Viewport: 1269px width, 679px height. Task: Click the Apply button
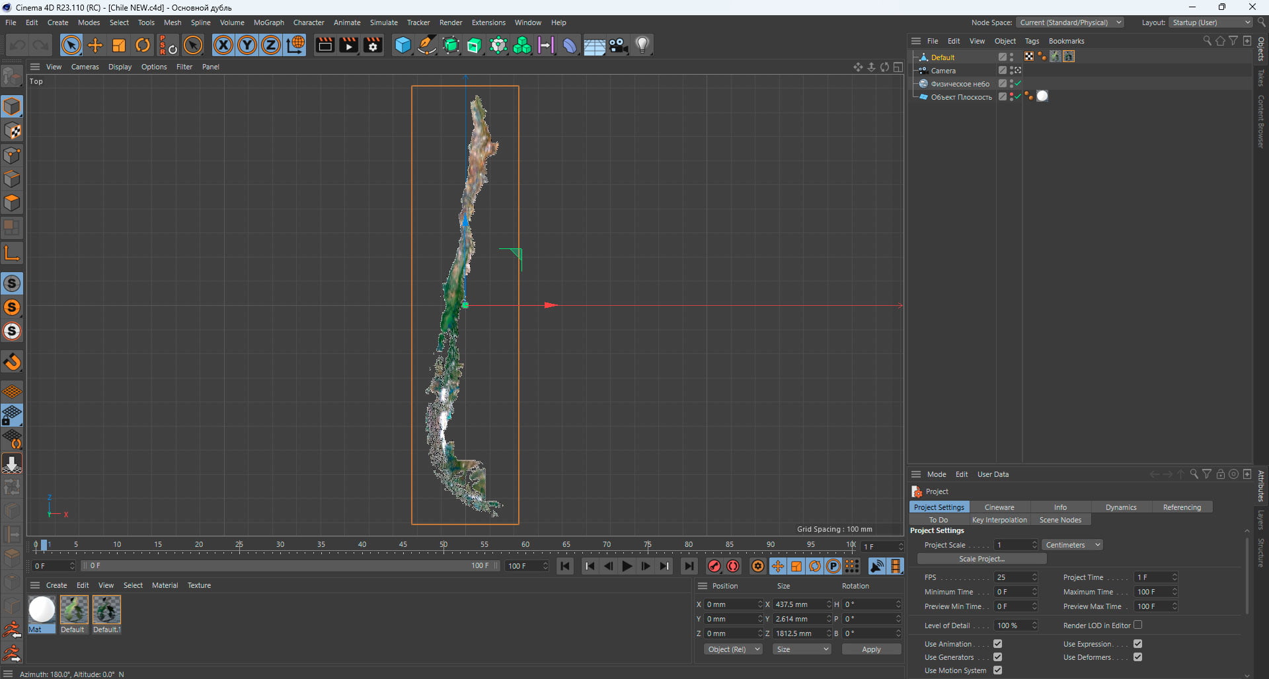(x=871, y=649)
